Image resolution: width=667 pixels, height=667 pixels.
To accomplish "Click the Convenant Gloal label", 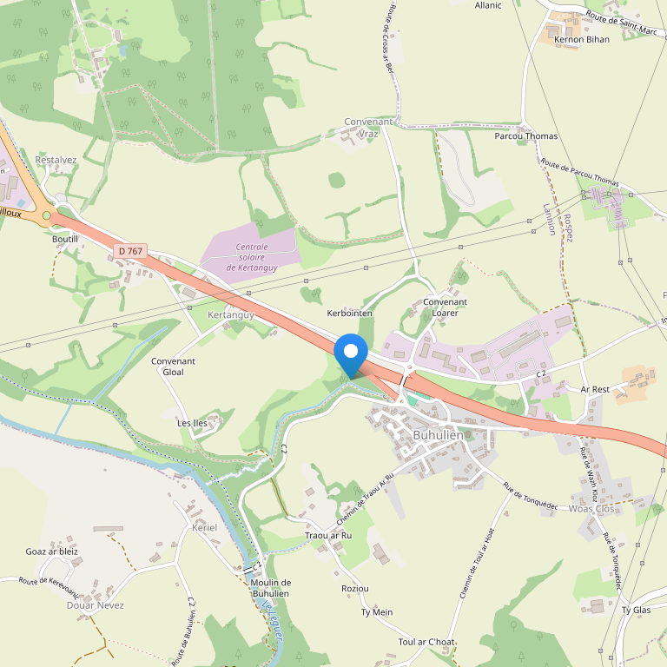I will [173, 367].
